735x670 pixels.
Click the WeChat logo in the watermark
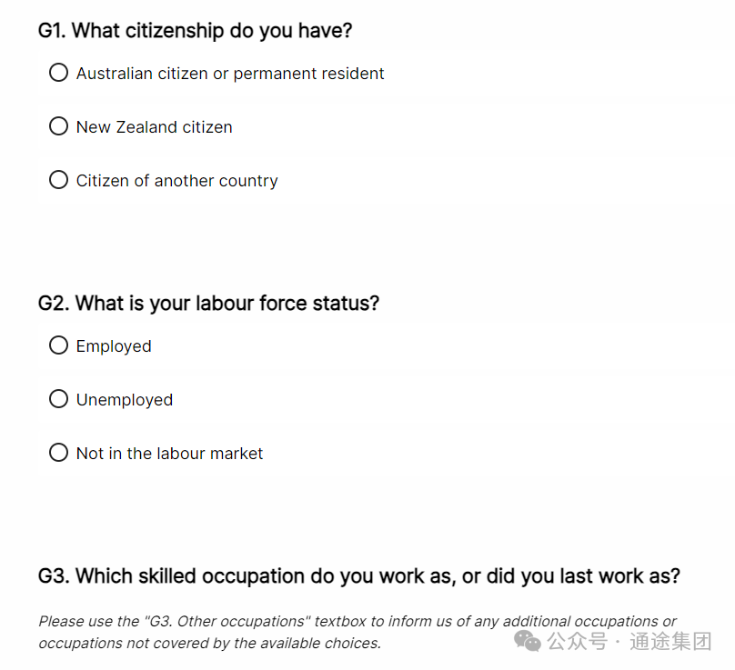point(528,641)
